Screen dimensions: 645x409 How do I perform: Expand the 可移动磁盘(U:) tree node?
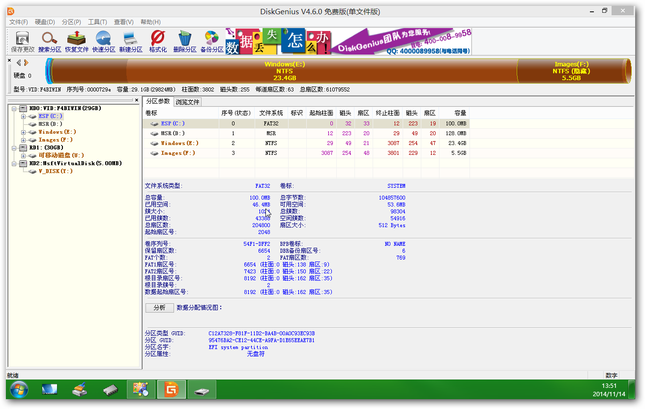[23, 155]
